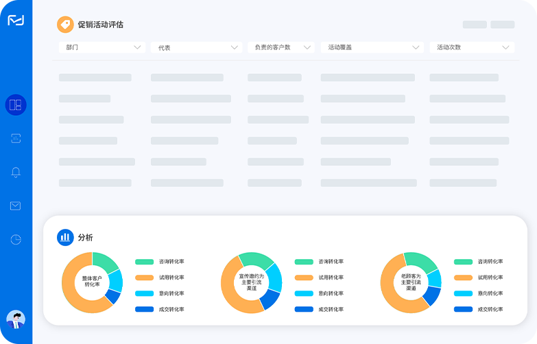The height and width of the screenshot is (344, 537).
Task: Open the 部门 dropdown filter
Action: click(102, 47)
